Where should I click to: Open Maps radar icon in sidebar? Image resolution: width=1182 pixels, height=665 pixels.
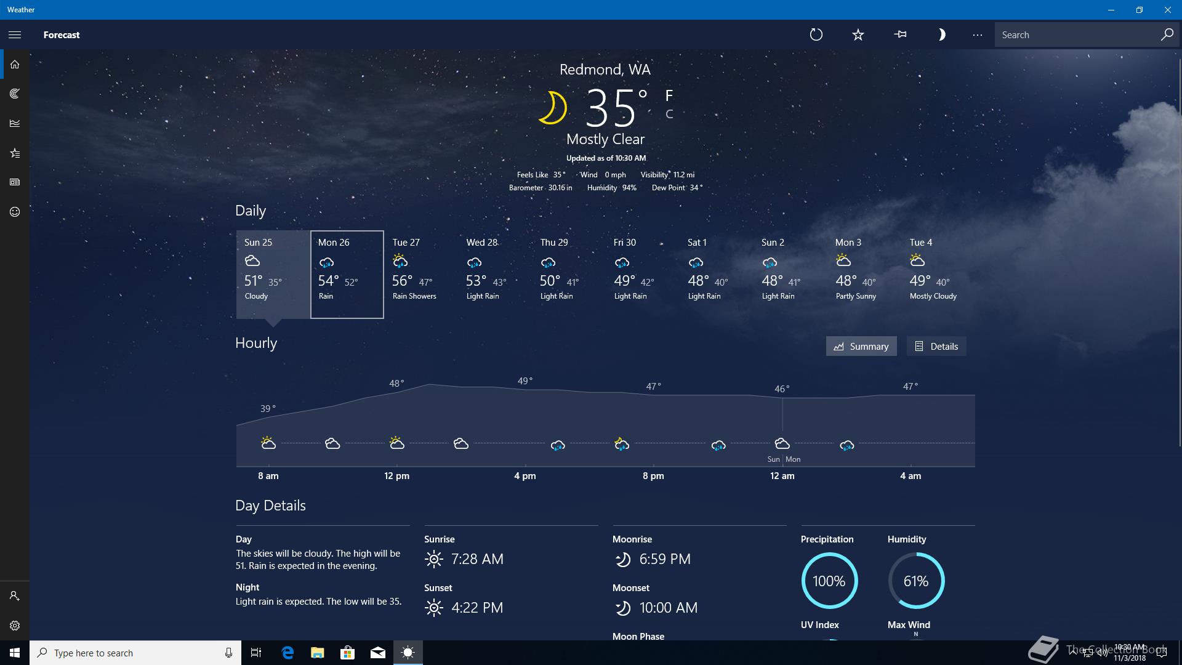click(x=15, y=94)
